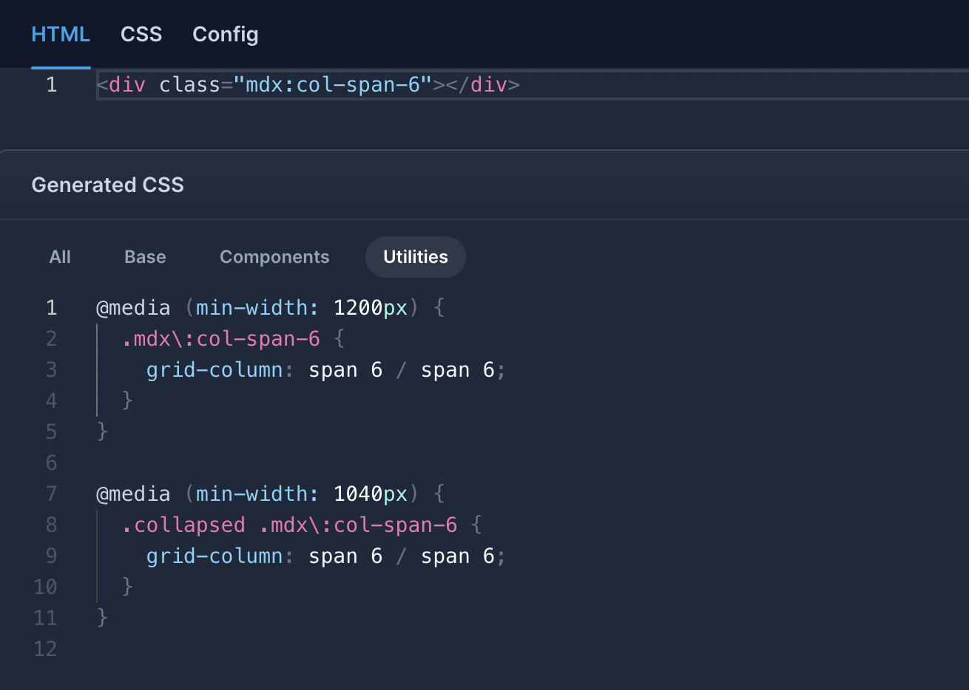Click the grid-column property on line 3
The image size is (969, 690).
coord(213,369)
